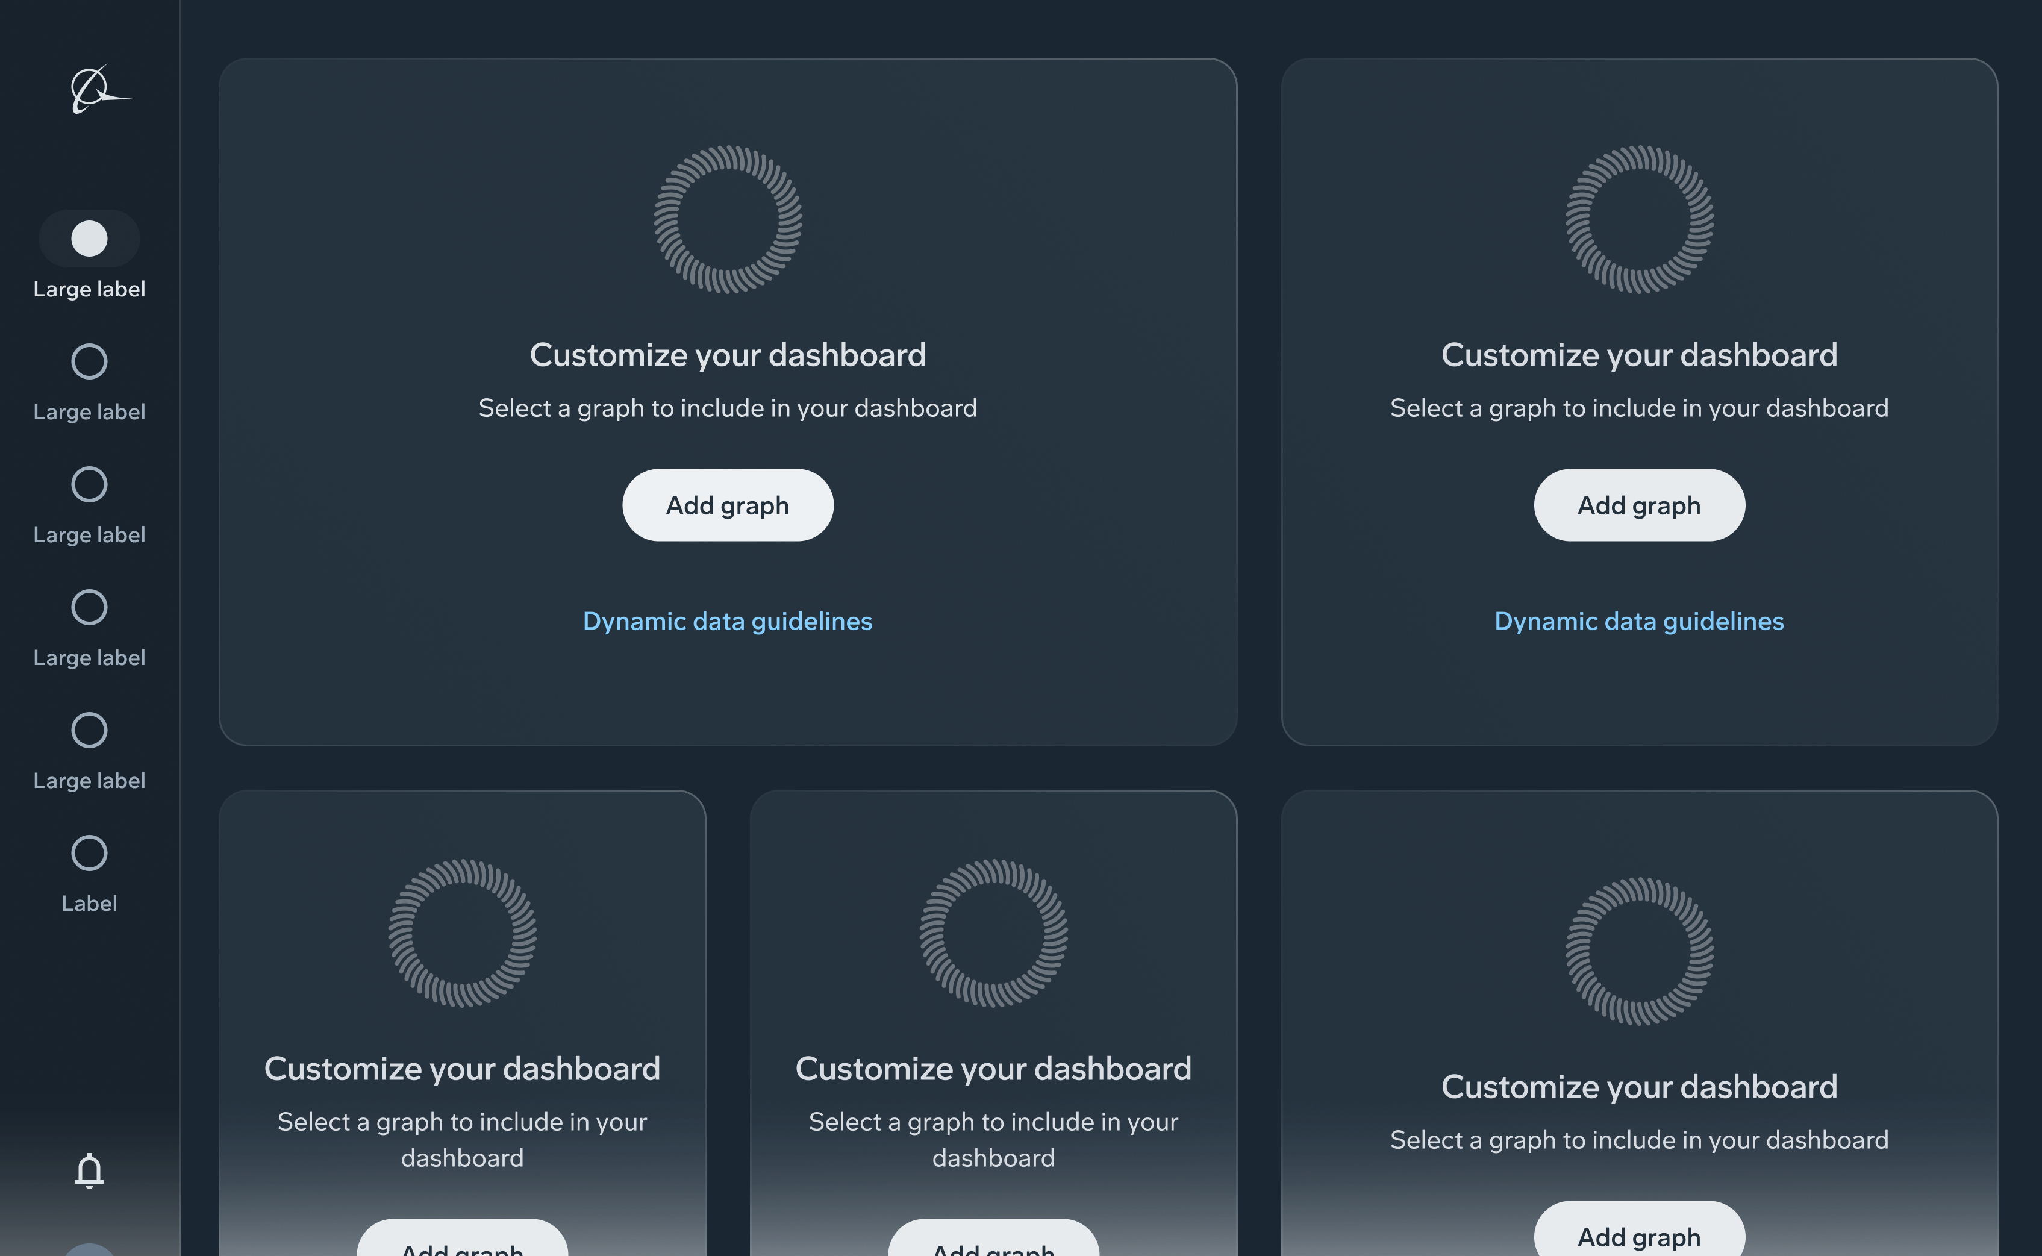
Task: Open the fifth Large label sidebar item
Action: click(89, 731)
